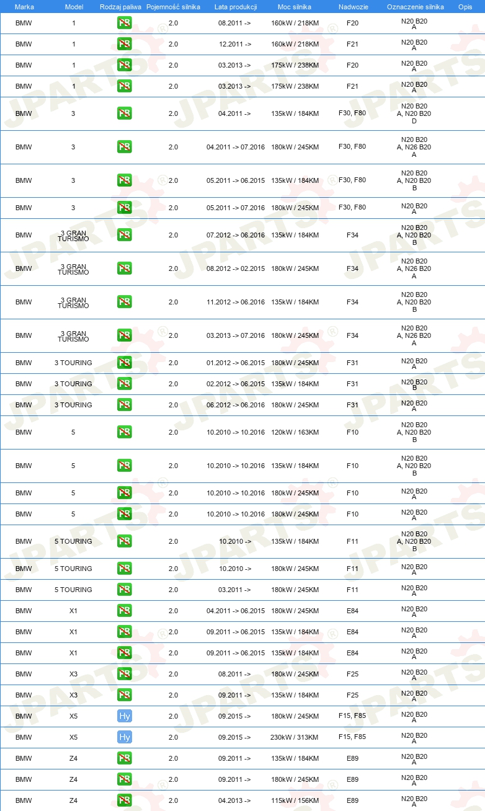The height and width of the screenshot is (811, 485).
Task: Click 'F21' body cell in 12.2011 row
Action: click(352, 44)
